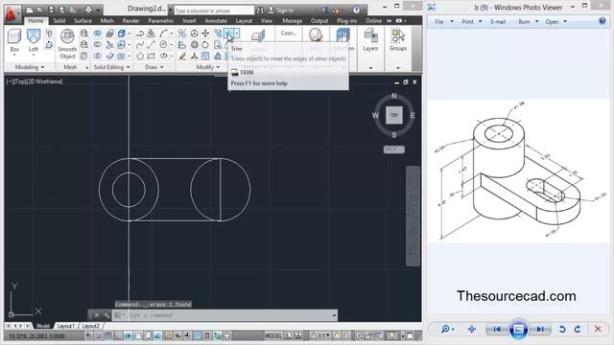Click the coordinates readout in status bar

[36, 336]
